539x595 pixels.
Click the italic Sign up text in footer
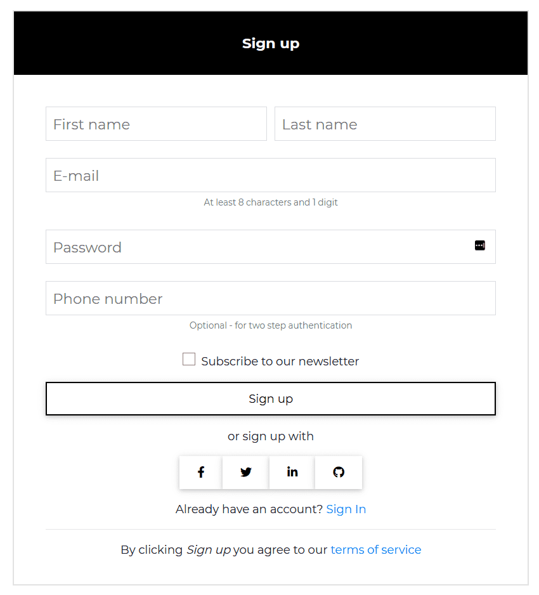(x=209, y=550)
